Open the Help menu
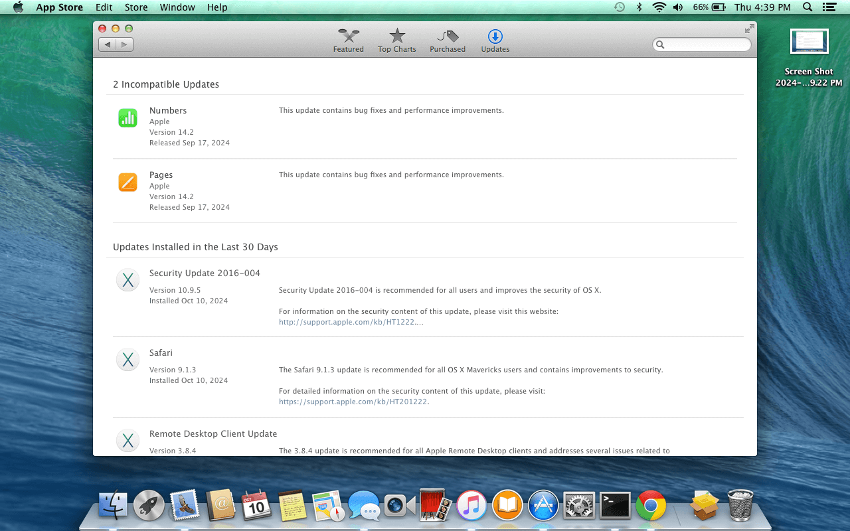850x531 pixels. tap(217, 7)
